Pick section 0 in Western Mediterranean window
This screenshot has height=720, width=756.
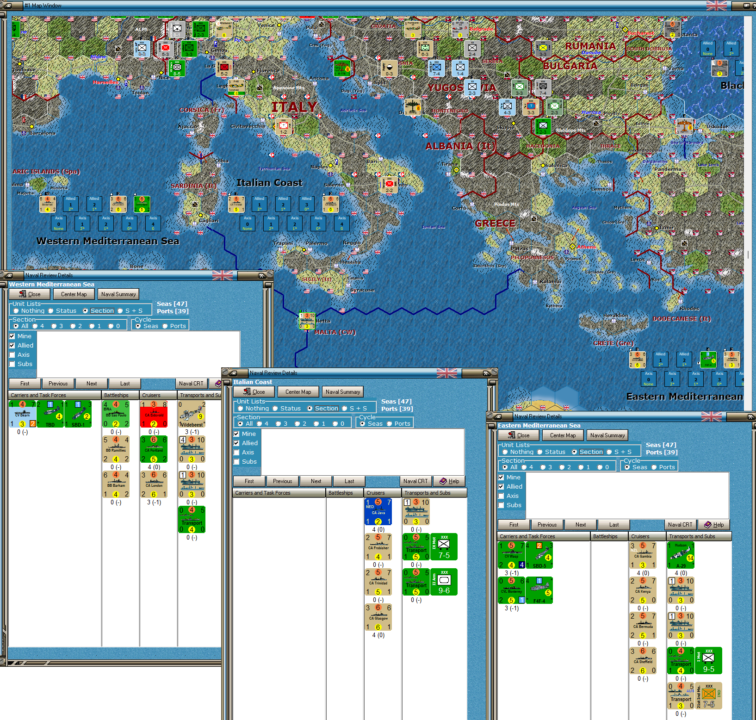(x=114, y=326)
